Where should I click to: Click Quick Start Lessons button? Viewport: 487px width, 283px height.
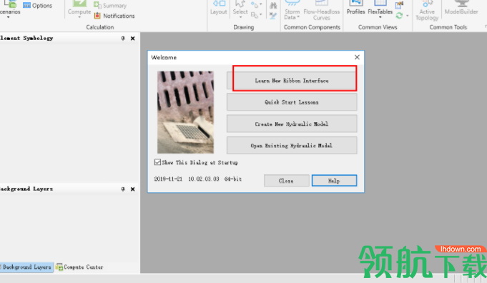pos(292,102)
